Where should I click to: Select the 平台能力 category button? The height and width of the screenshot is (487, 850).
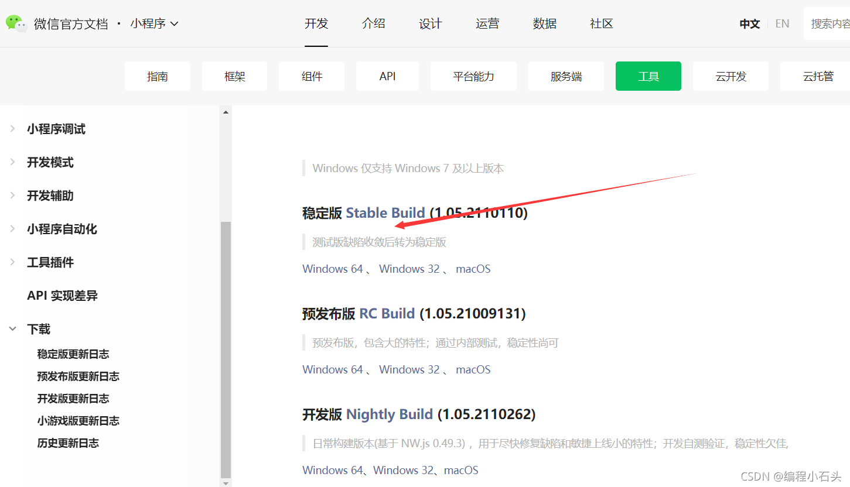473,76
